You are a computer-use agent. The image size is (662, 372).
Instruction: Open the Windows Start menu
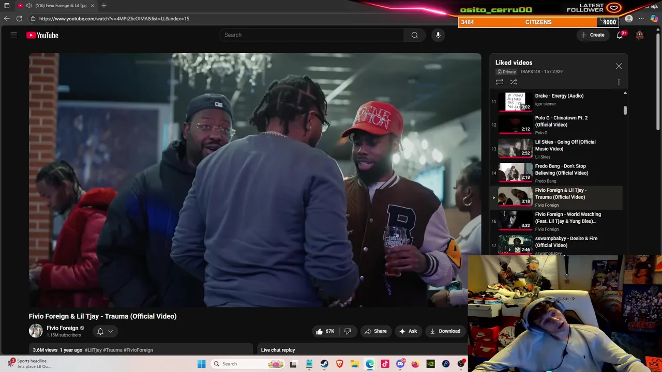click(x=201, y=364)
